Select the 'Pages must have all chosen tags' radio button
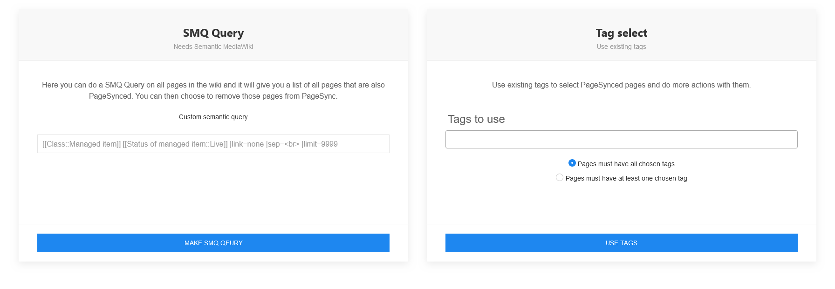 point(572,163)
